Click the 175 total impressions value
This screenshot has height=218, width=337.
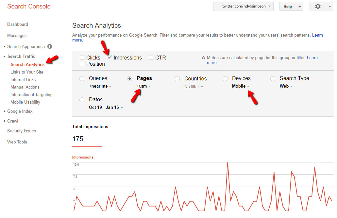78,139
